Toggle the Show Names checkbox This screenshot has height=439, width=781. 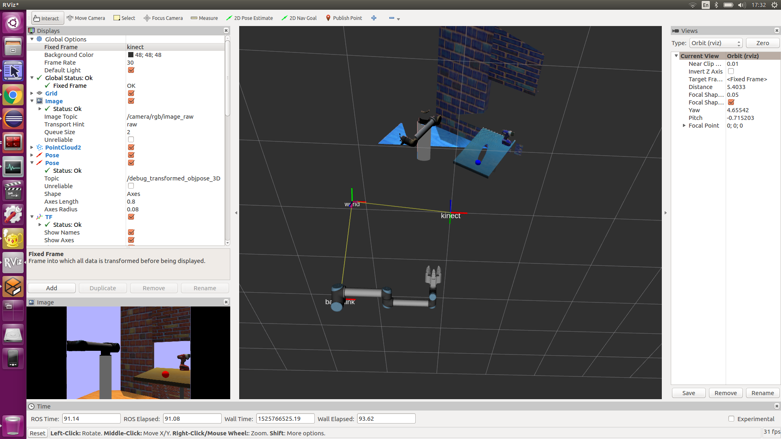click(x=131, y=233)
